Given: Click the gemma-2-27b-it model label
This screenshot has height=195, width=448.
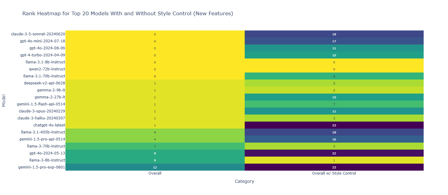Looking at the screenshot, I should (50, 97).
